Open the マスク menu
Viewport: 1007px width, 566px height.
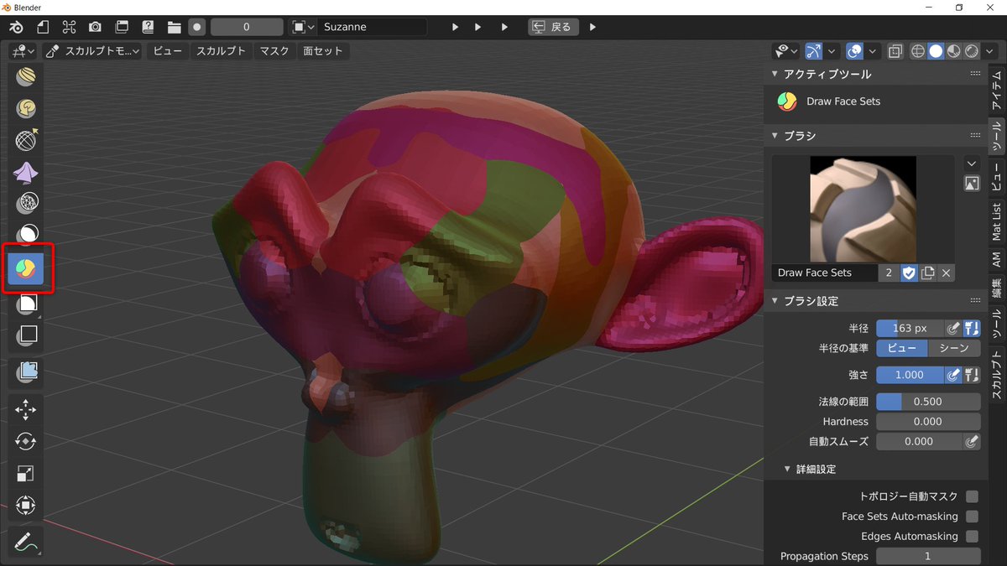click(274, 51)
